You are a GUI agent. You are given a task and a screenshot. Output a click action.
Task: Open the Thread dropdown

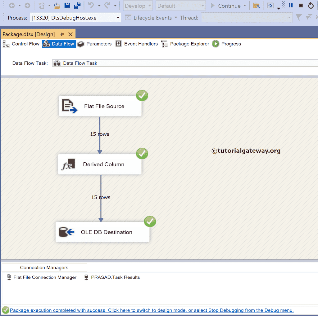pyautogui.click(x=289, y=18)
